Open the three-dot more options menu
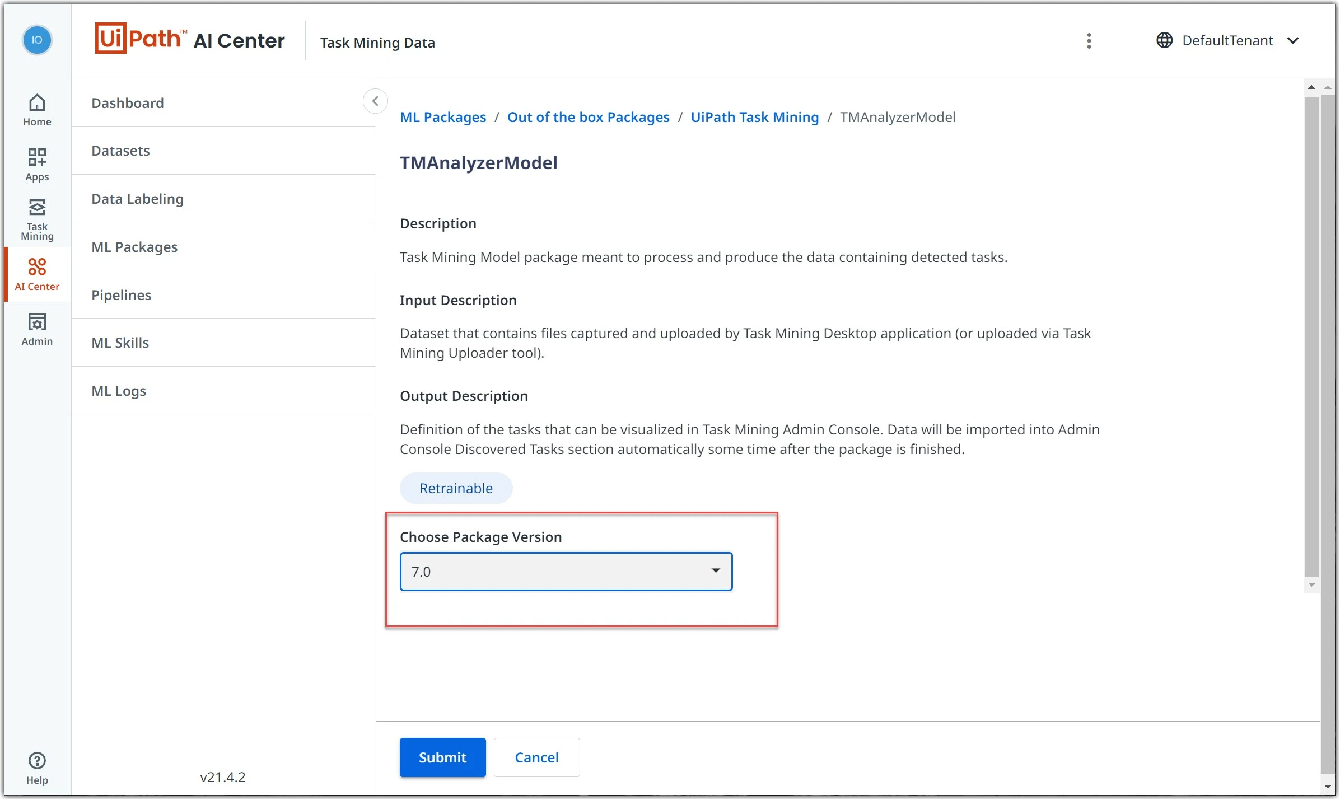Viewport: 1340px width, 800px height. 1089,41
